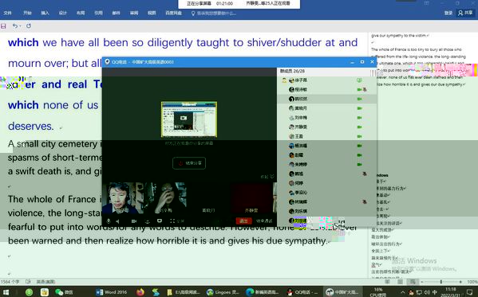Toggle the speaker in call toolbar
478x297 pixels.
117,221
